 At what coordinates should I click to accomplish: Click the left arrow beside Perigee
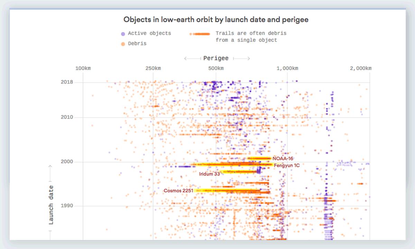(x=192, y=58)
